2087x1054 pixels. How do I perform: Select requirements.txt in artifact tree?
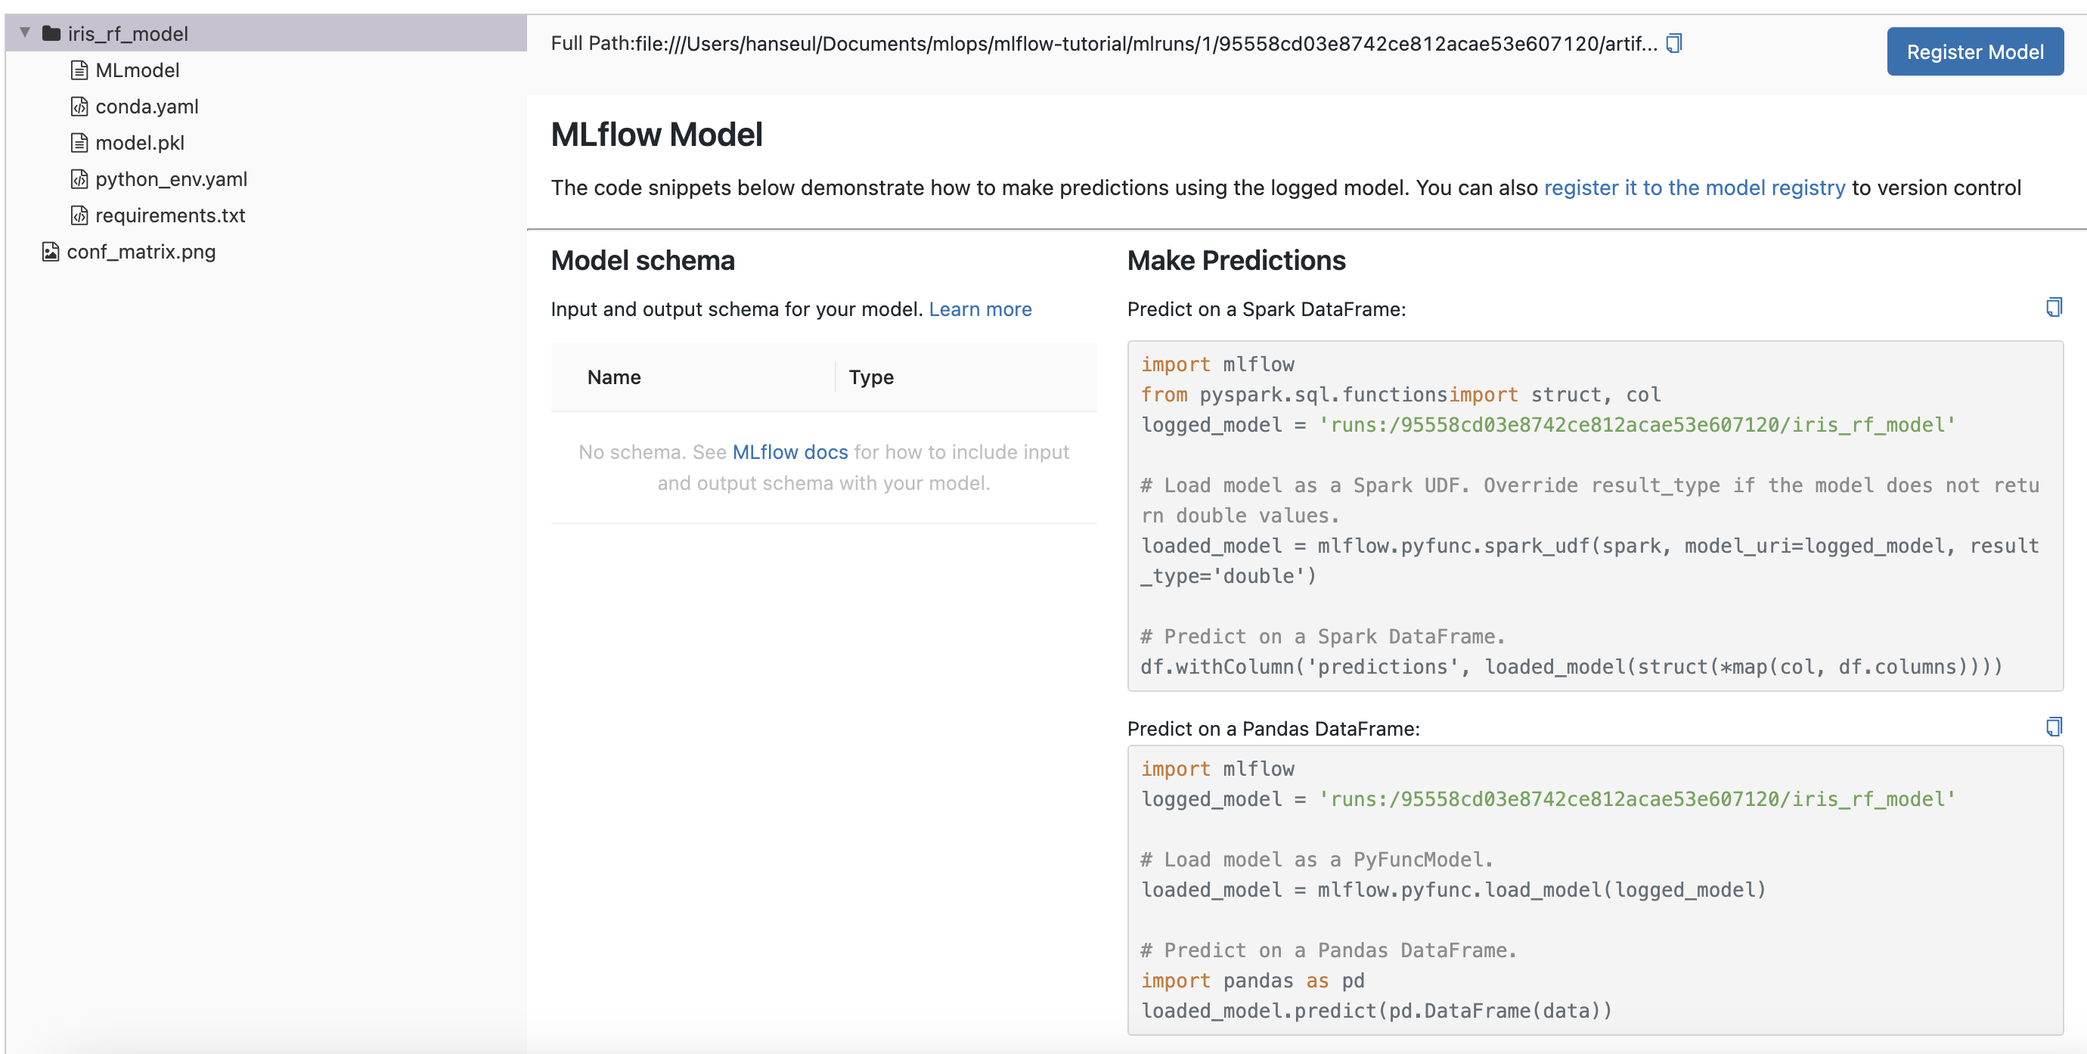(x=170, y=215)
